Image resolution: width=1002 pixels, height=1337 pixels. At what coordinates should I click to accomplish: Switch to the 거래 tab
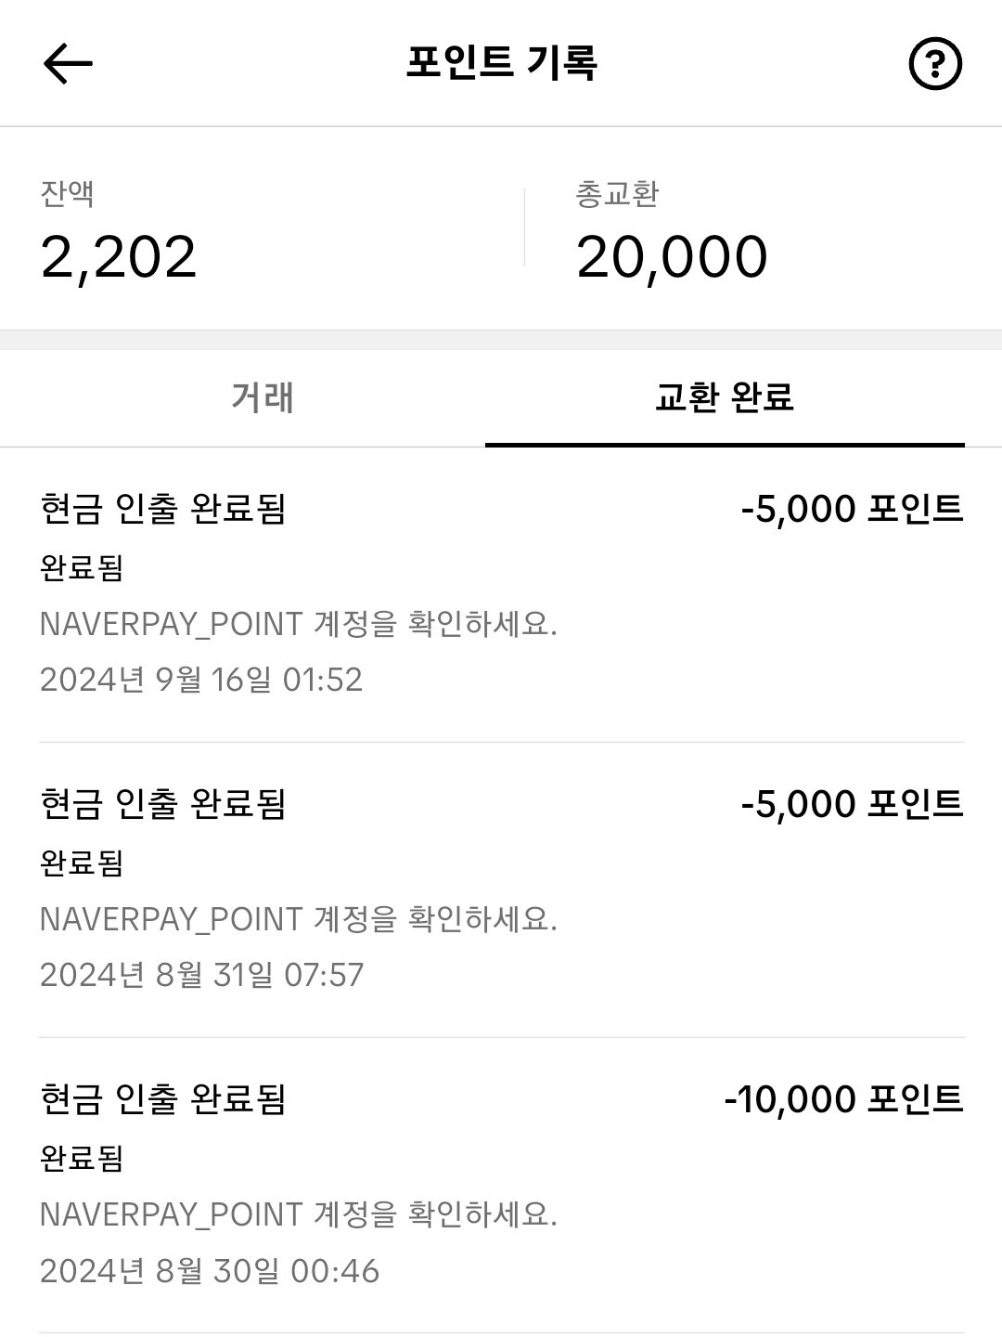(263, 397)
